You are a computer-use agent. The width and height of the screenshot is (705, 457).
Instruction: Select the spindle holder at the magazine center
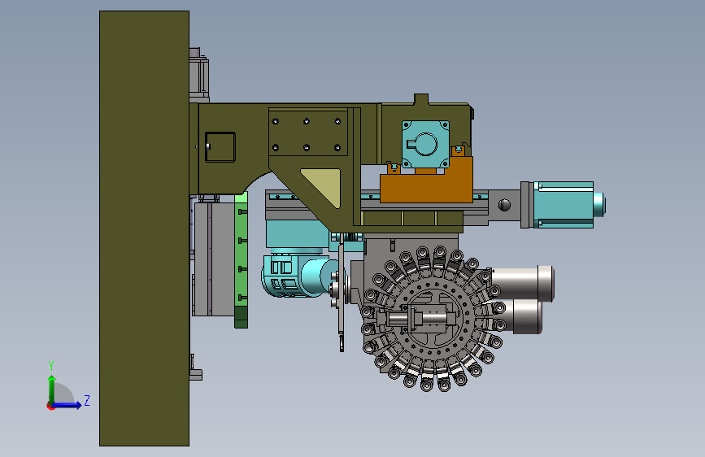point(416,320)
